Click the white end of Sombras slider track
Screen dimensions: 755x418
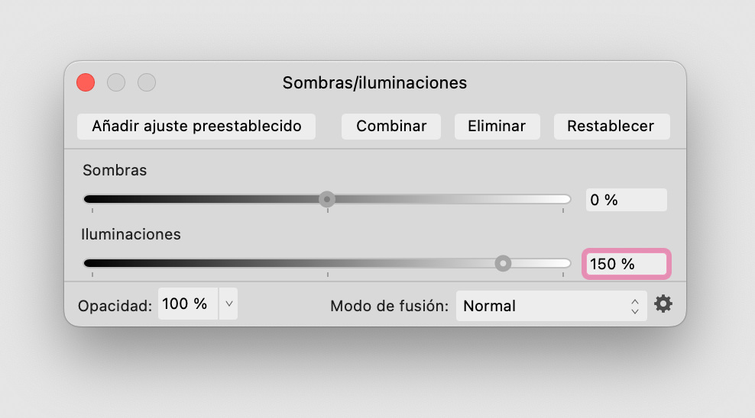tap(562, 199)
